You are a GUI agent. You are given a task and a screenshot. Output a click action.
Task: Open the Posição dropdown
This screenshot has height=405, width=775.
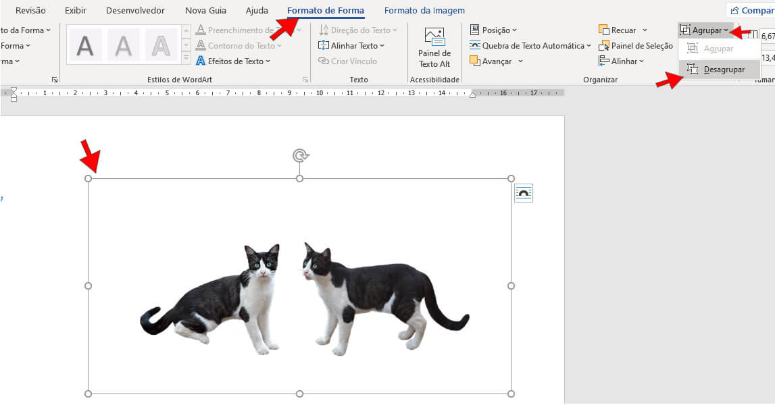click(x=493, y=30)
